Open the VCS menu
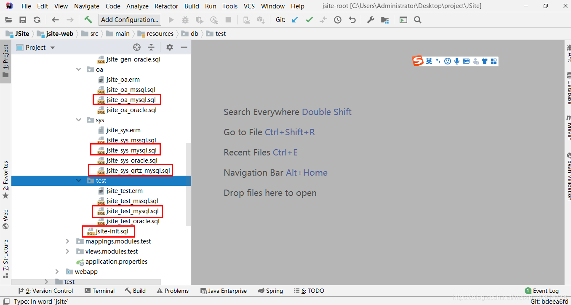Screen dimensions: 571x305 click(x=249, y=6)
